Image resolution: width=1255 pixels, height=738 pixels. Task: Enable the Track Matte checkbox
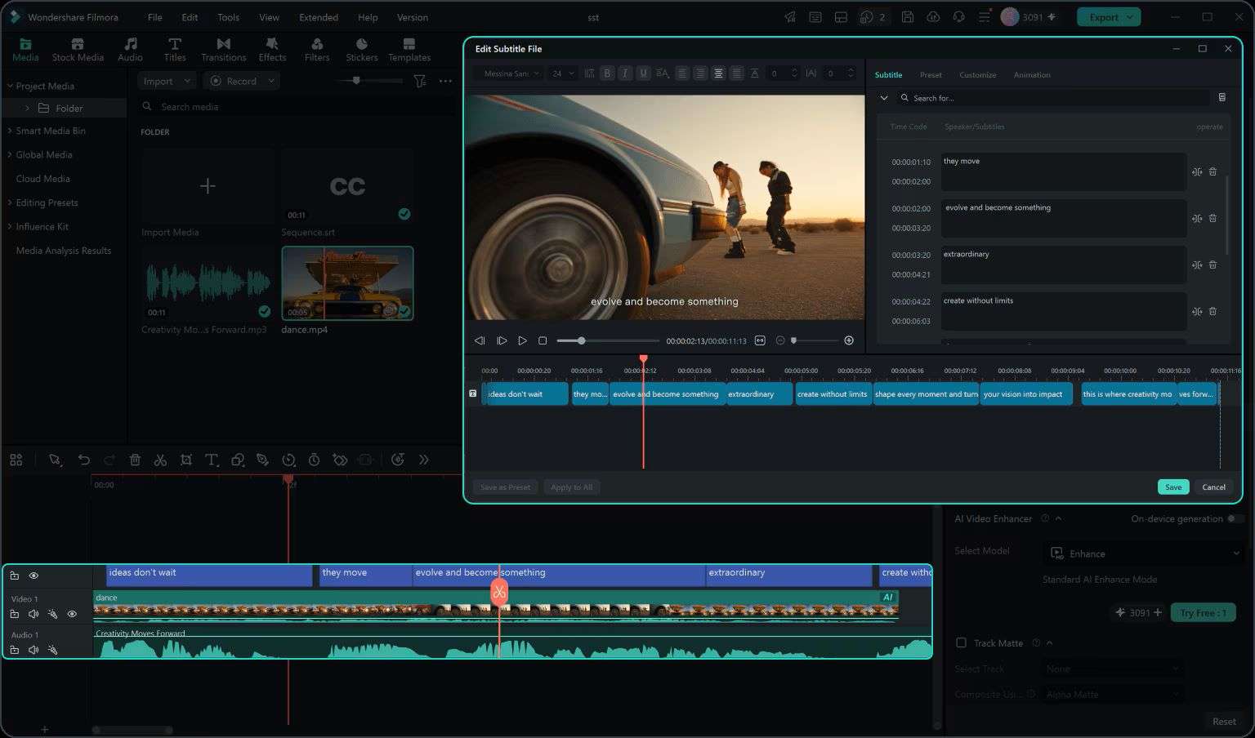pos(961,642)
